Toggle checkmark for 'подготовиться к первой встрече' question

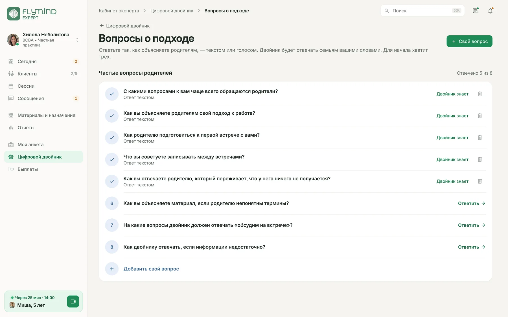coord(112,138)
